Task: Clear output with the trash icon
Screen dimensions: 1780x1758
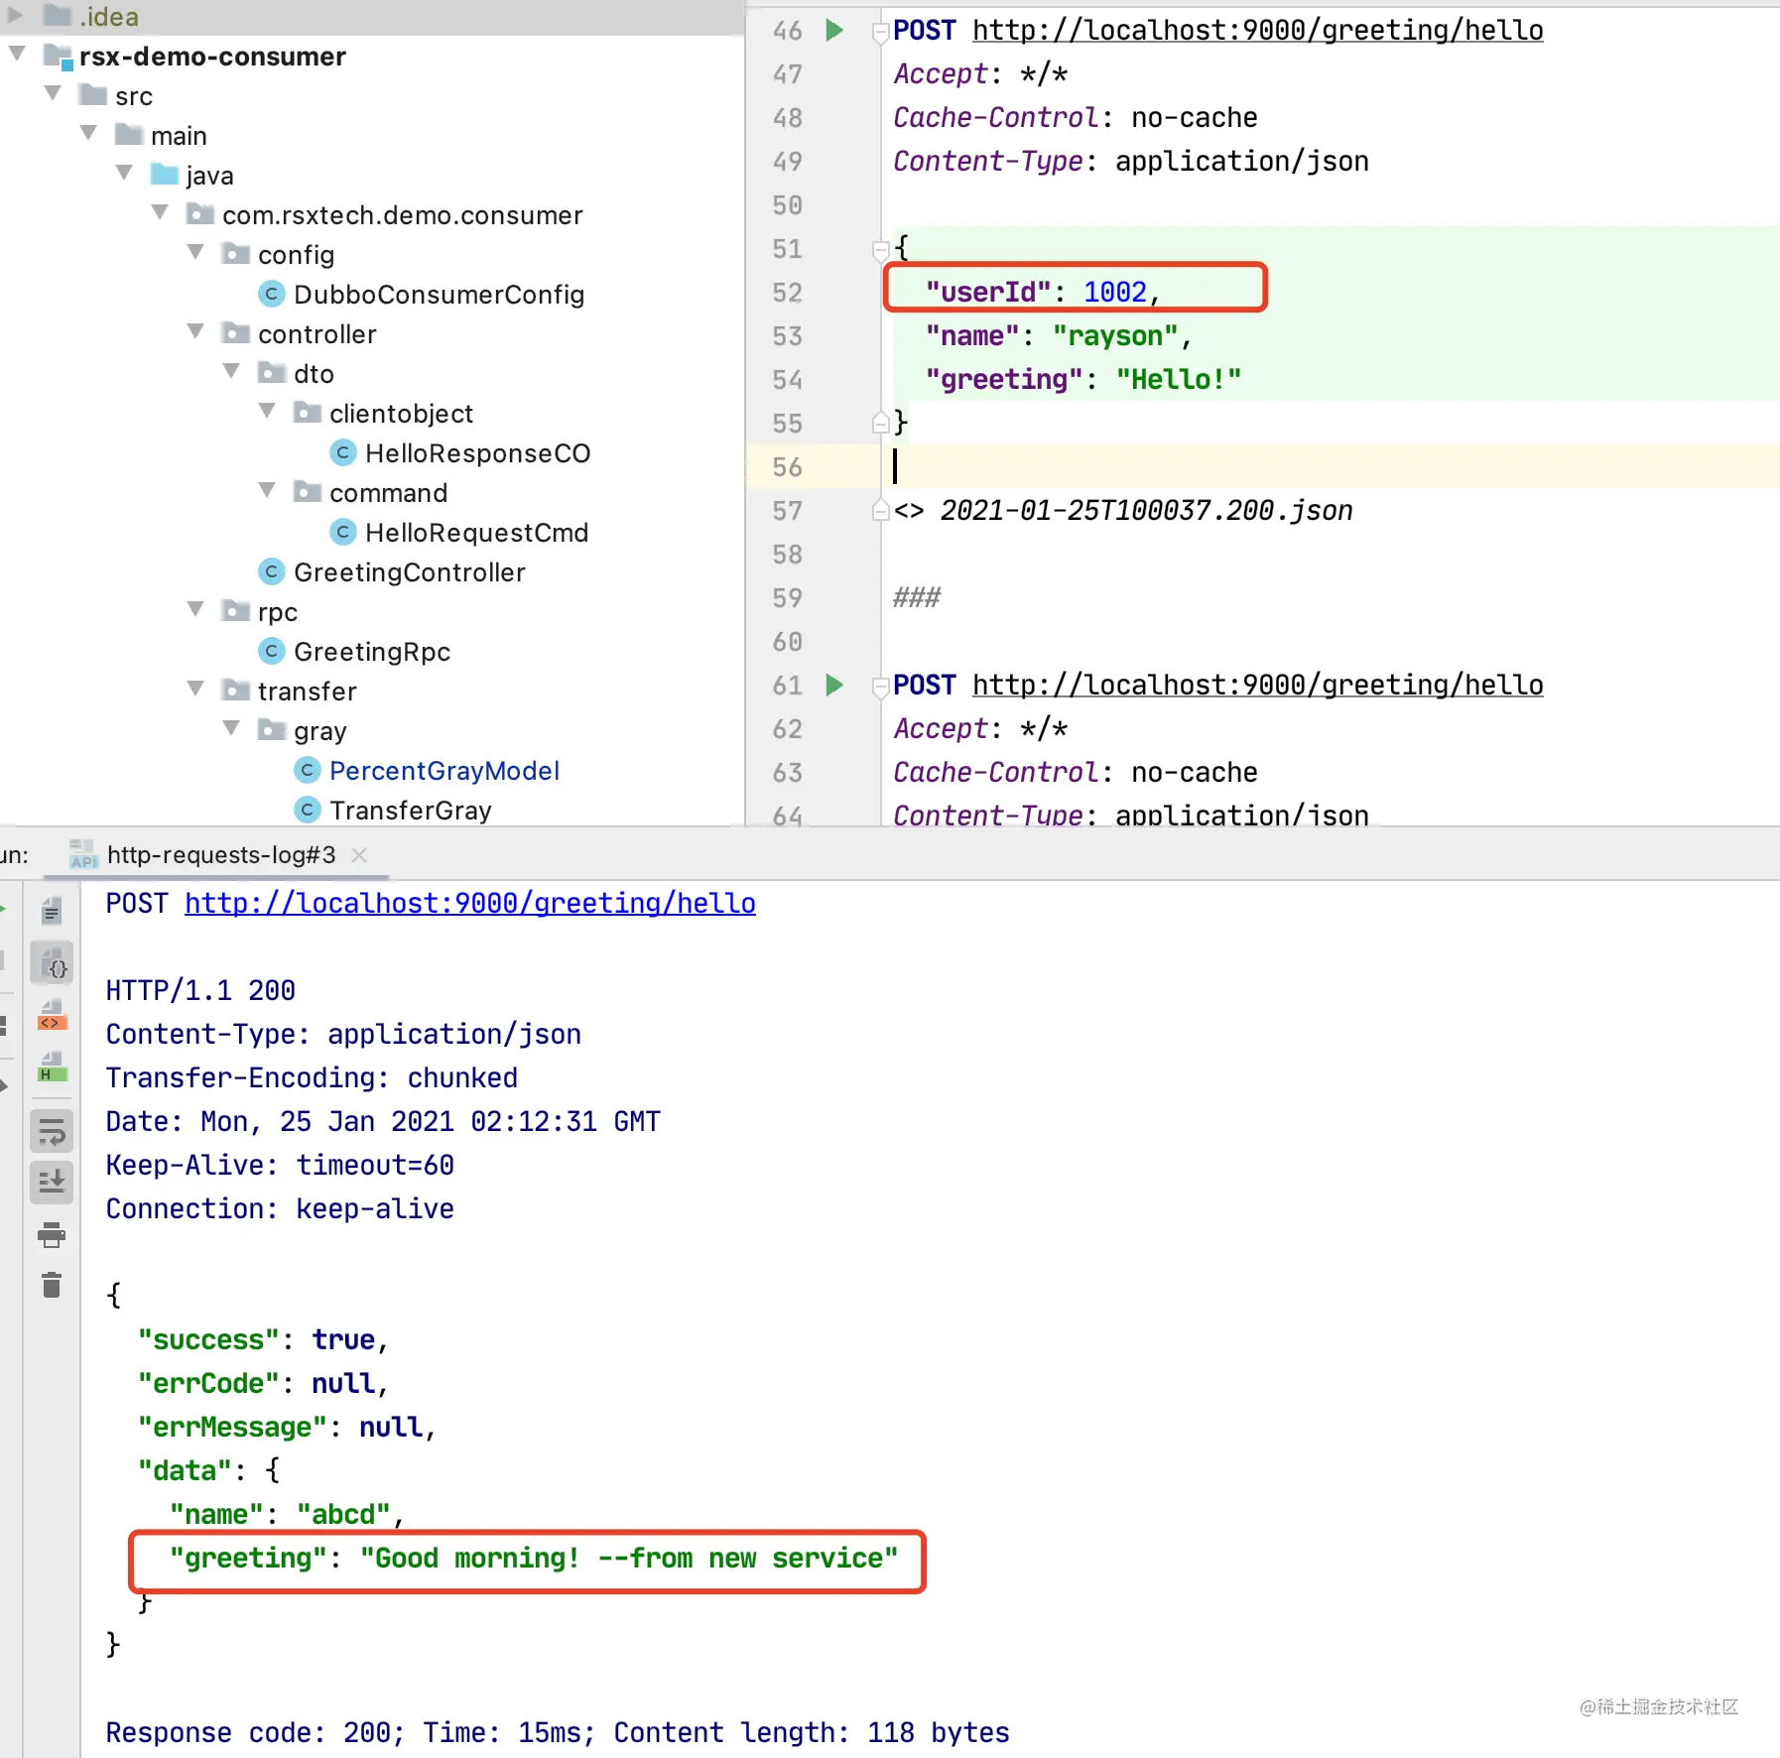Action: (52, 1286)
